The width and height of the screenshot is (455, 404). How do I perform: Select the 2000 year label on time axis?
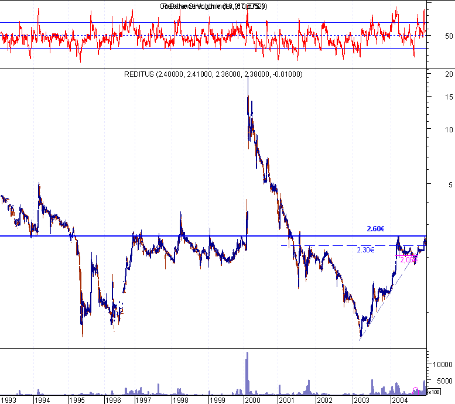pos(252,400)
